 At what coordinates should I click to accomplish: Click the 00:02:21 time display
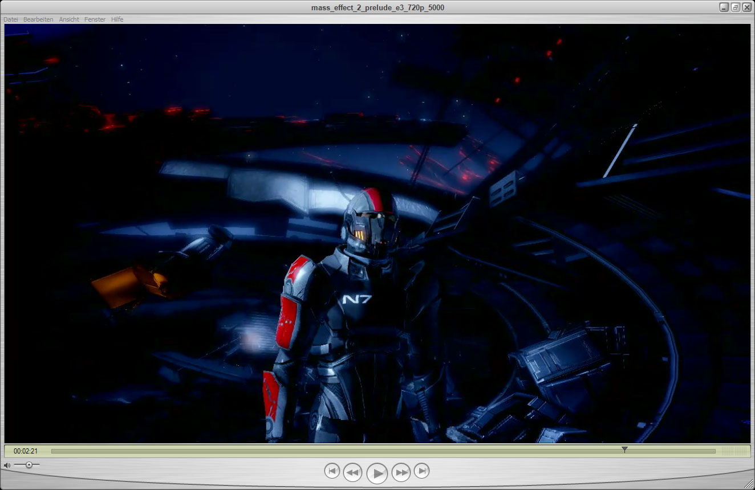(x=26, y=451)
